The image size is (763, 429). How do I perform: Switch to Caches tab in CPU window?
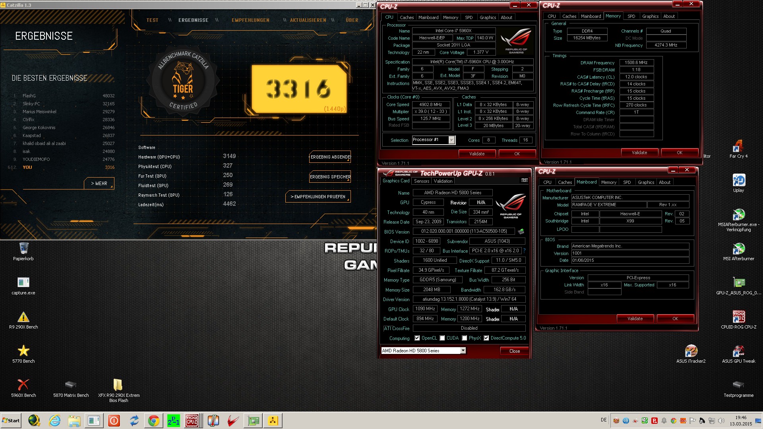point(407,17)
